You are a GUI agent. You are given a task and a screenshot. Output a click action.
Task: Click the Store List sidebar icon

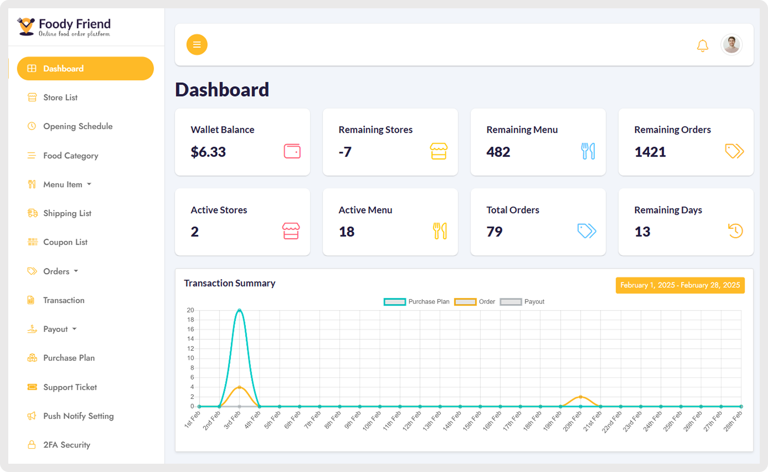[32, 98]
